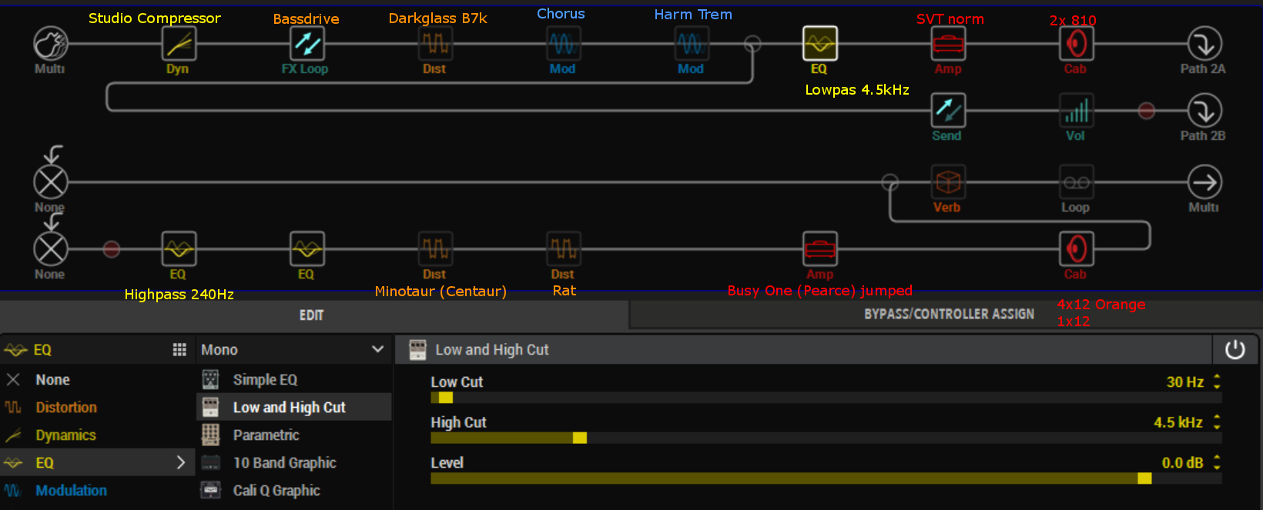The image size is (1263, 510).
Task: Adjust the Level slider
Action: 826,478
